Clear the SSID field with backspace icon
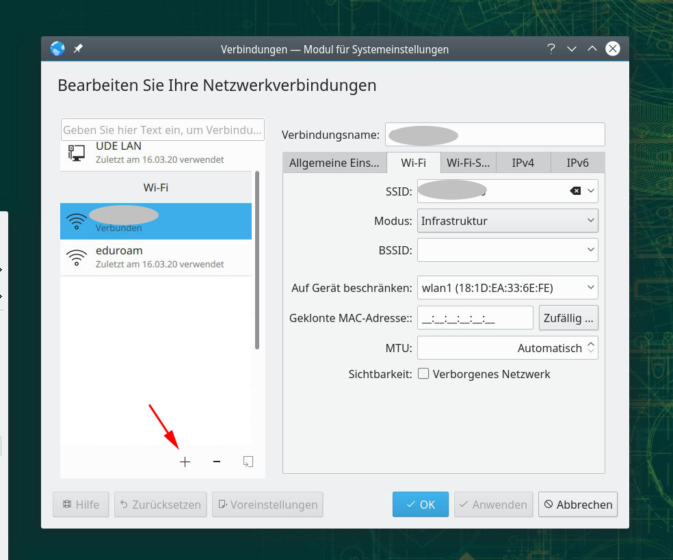Image resolution: width=673 pixels, height=560 pixels. tap(575, 191)
